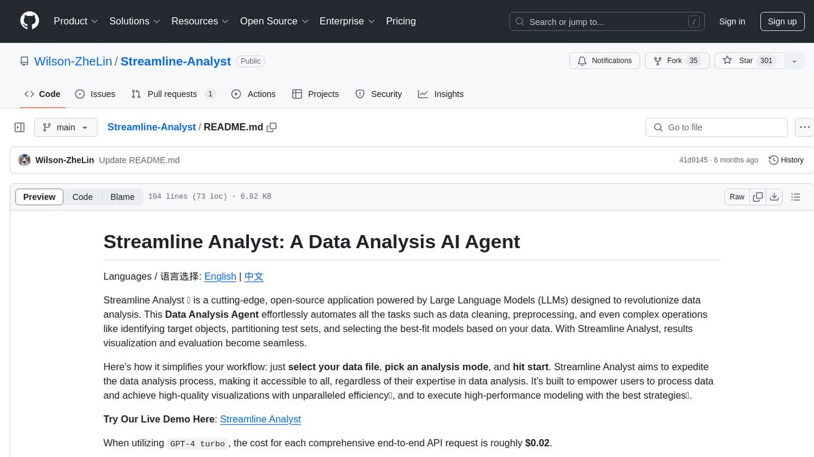Expand the Solutions menu
This screenshot has height=457, width=814.
point(135,21)
